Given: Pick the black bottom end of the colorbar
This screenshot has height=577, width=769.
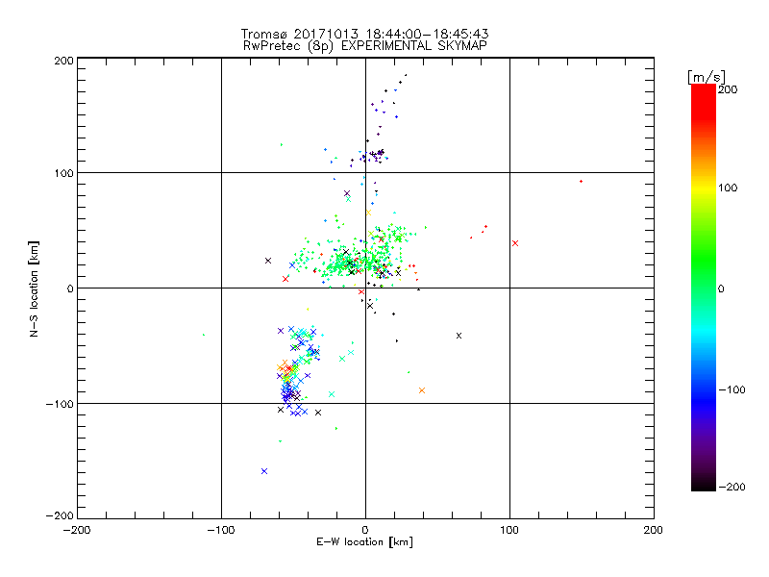Looking at the screenshot, I should [x=704, y=486].
